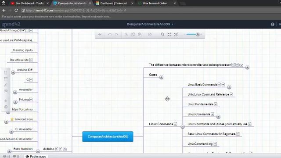Paste a node from clipboard

(140, 34)
